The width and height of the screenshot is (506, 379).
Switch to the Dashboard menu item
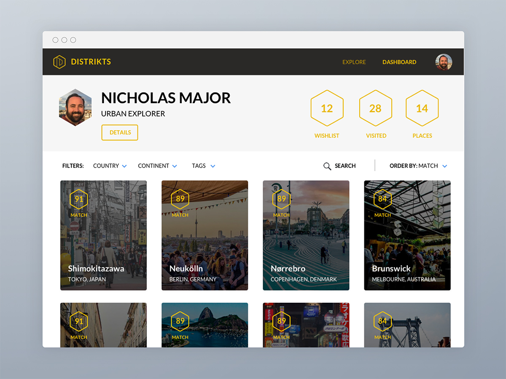click(x=399, y=62)
